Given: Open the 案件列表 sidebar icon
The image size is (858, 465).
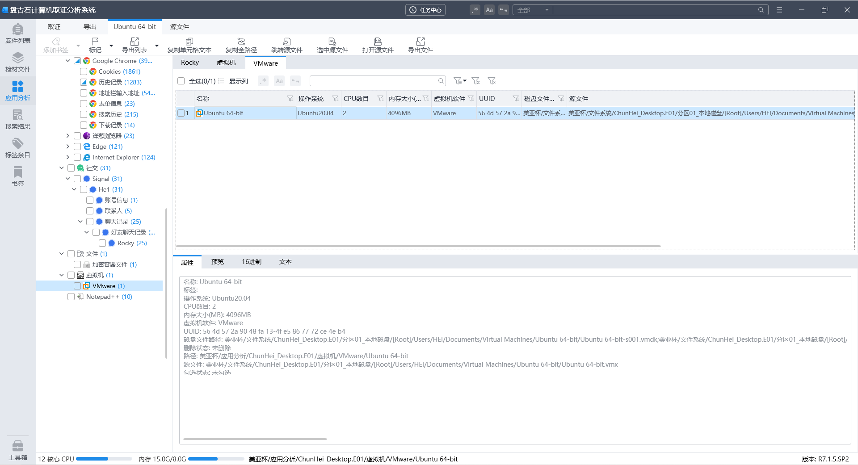Looking at the screenshot, I should click(x=17, y=34).
